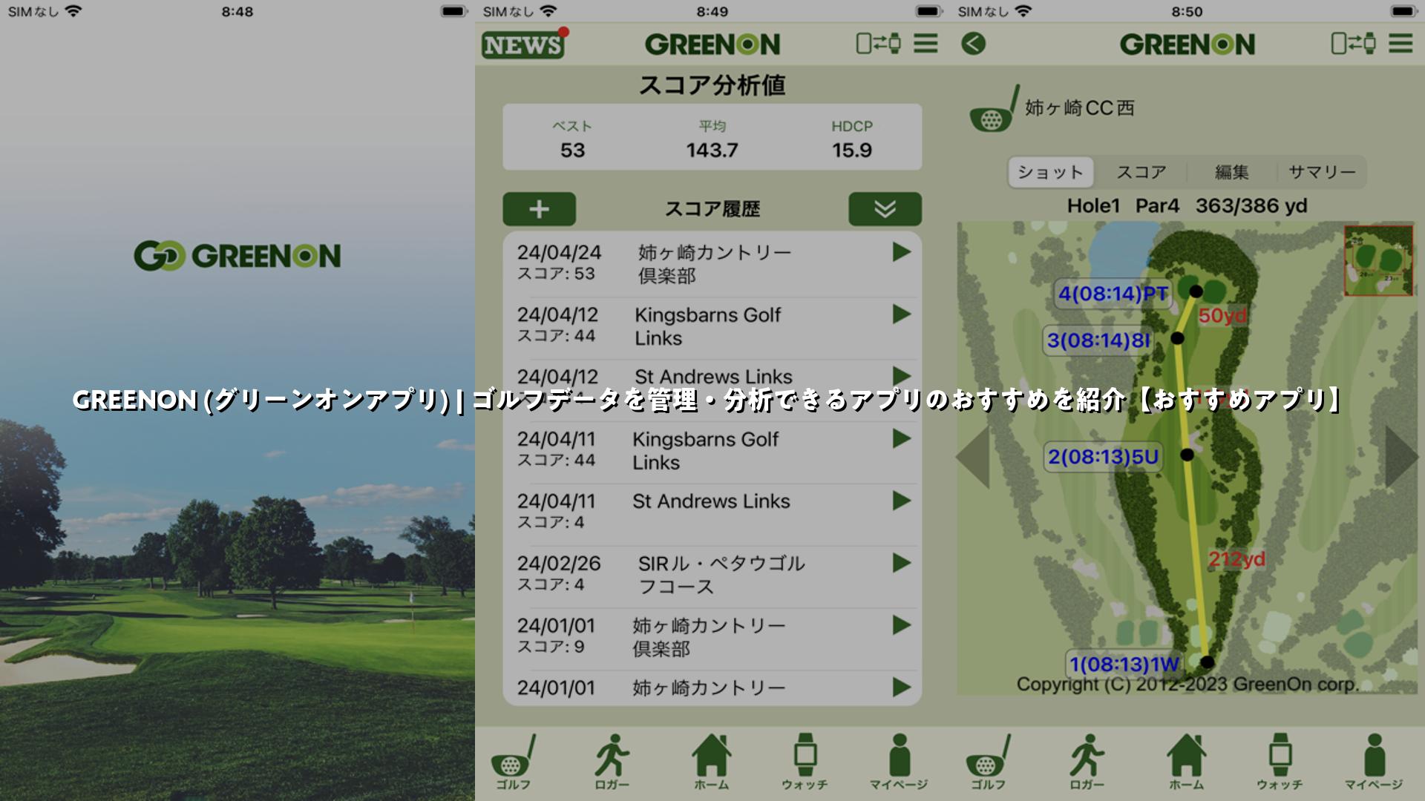Open hamburger menu in score analysis screen
This screenshot has height=801, width=1425.
click(926, 43)
